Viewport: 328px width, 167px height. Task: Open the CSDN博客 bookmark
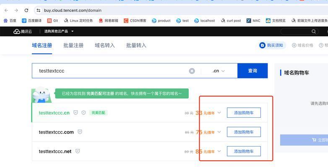pyautogui.click(x=135, y=20)
